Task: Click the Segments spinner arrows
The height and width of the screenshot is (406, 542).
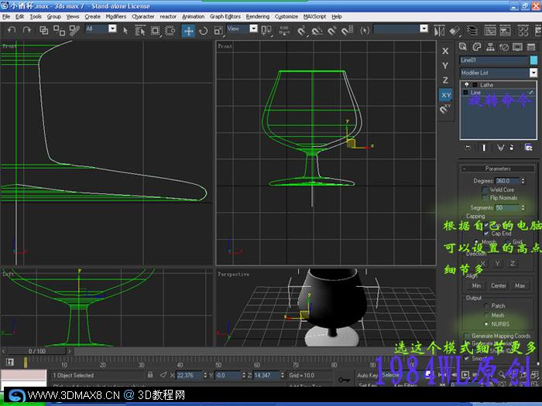Action: [523, 208]
